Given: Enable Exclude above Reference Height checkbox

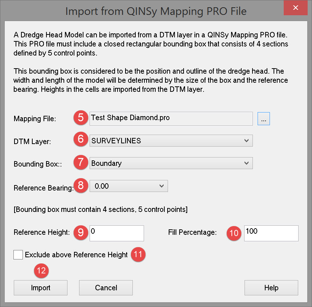Looking at the screenshot, I should 18,255.
